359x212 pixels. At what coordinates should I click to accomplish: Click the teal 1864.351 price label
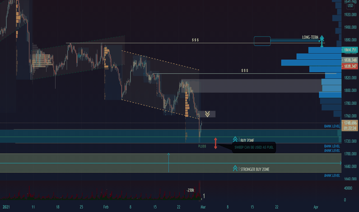[350, 50]
